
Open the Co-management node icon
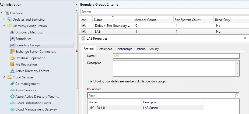pyautogui.click(x=12, y=84)
